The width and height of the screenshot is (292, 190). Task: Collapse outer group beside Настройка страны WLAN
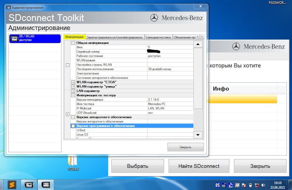coord(68,65)
